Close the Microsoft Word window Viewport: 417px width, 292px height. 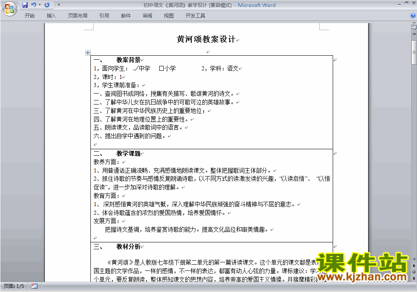click(414, 3)
